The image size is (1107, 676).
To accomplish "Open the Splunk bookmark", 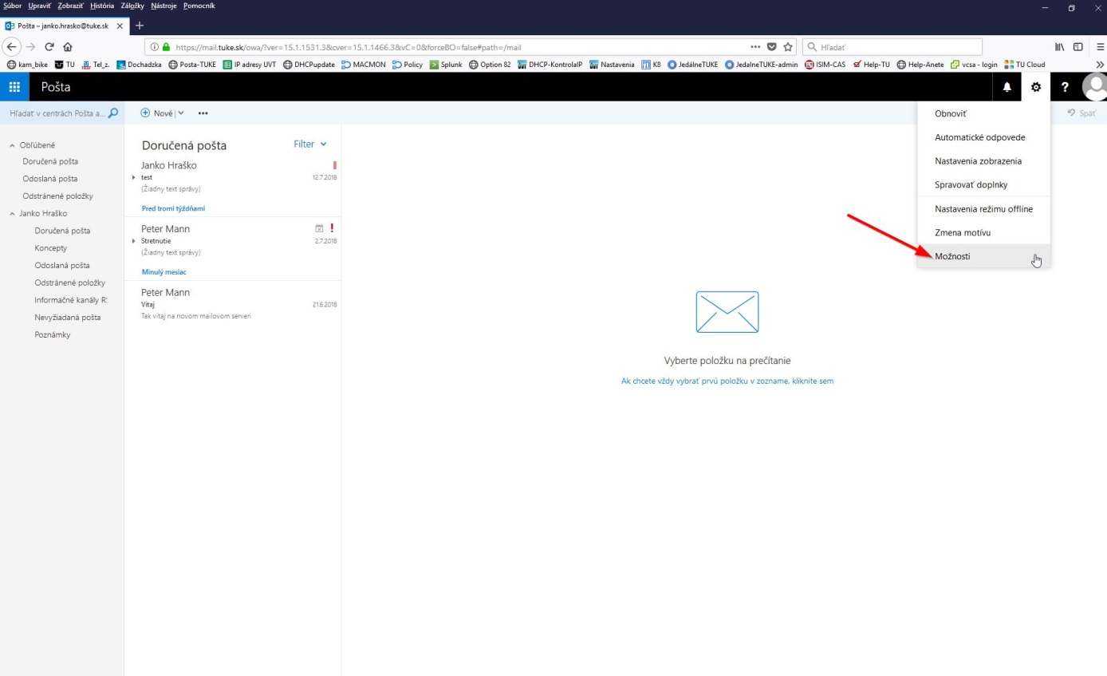I will coord(446,65).
